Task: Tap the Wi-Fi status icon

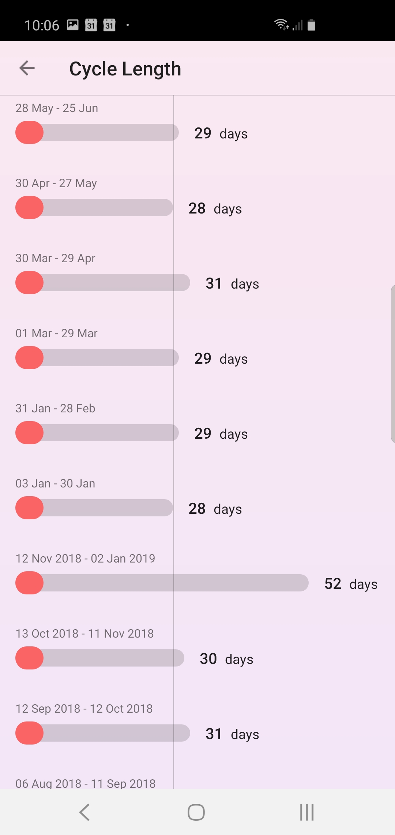Action: point(281,25)
